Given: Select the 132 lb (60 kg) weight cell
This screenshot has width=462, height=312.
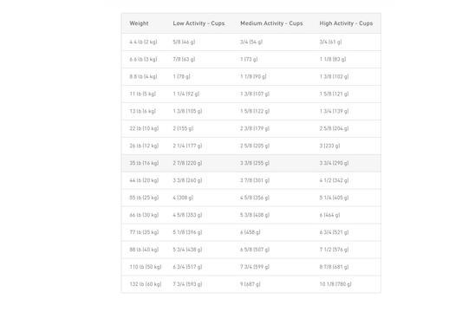Looking at the screenshot, I should [146, 284].
